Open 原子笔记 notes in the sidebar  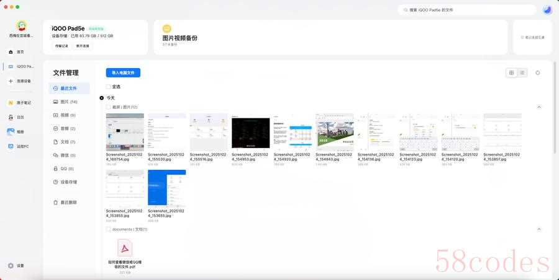(19, 103)
